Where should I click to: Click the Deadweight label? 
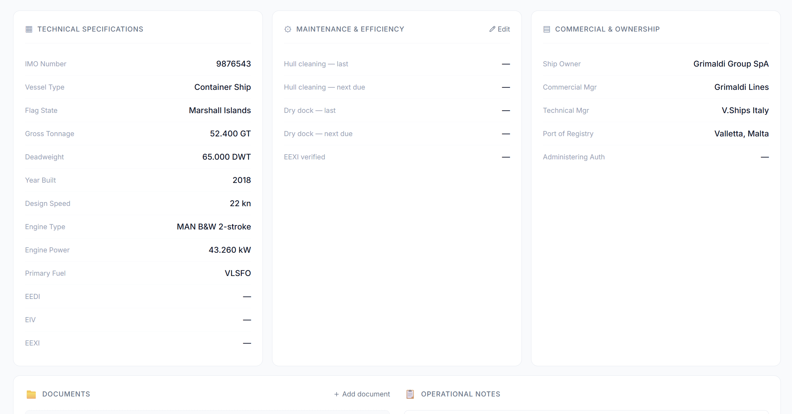tap(44, 157)
